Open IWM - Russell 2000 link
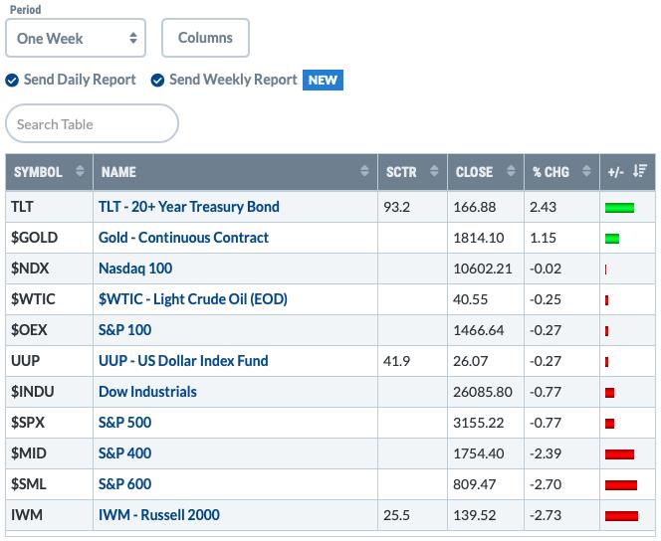The width and height of the screenshot is (661, 541). (159, 514)
